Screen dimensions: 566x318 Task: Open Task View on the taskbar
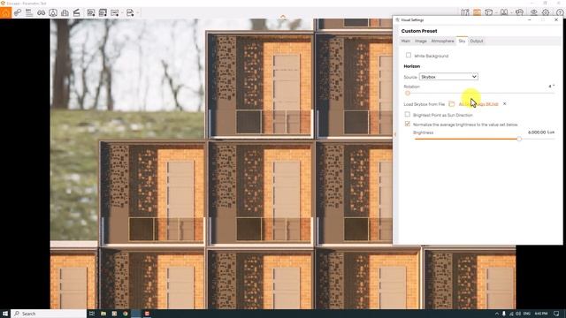[92, 314]
